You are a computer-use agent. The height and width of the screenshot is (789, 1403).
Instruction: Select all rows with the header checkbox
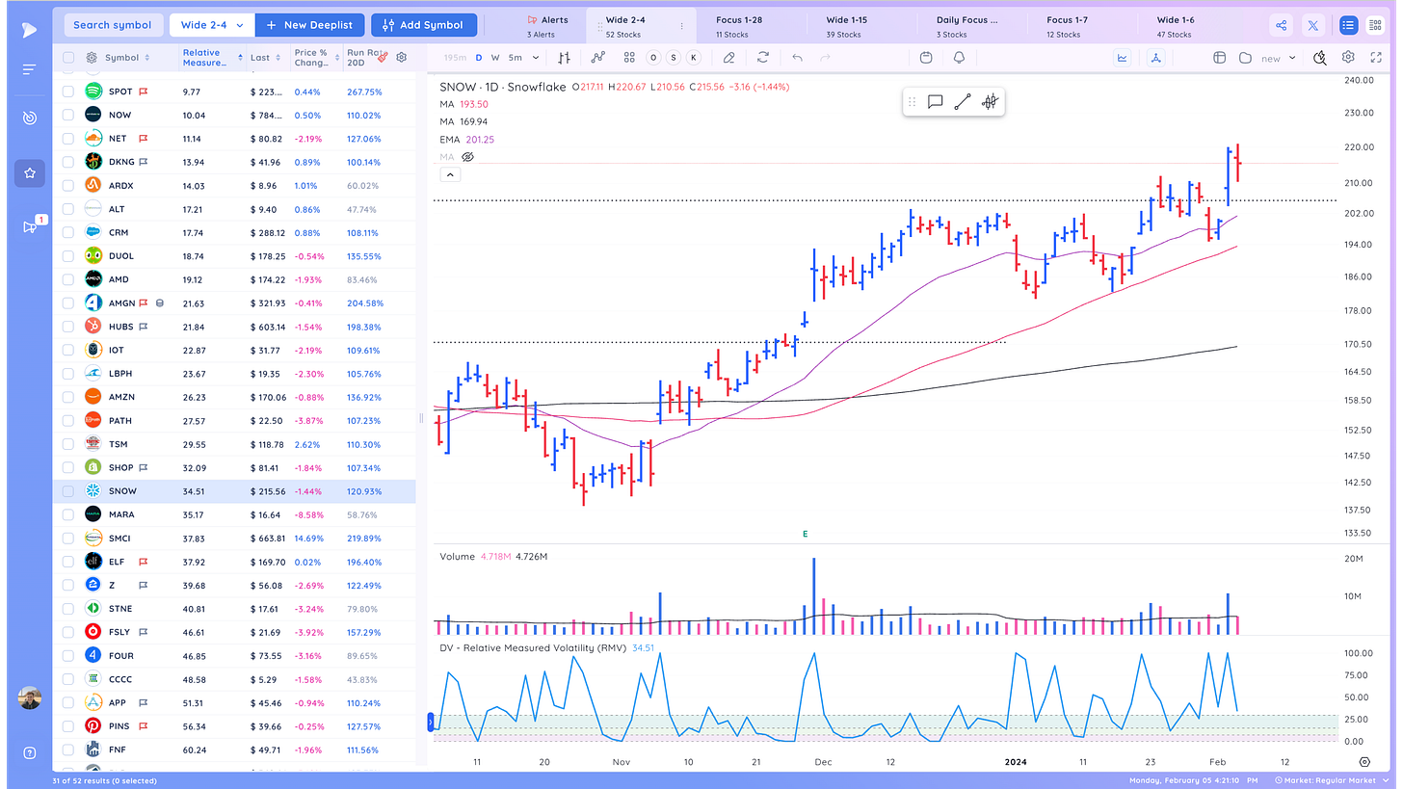[68, 58]
